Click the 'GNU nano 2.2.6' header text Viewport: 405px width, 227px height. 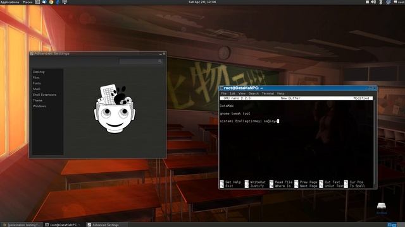coord(237,98)
